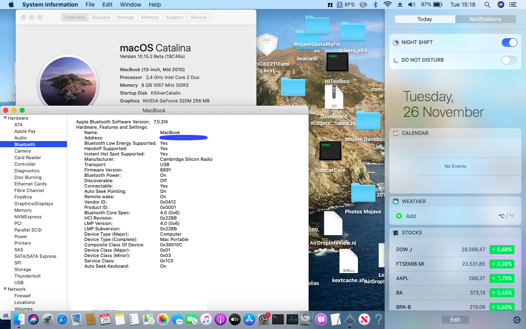
Task: Click the volume speaker menu bar icon
Action: click(412, 5)
